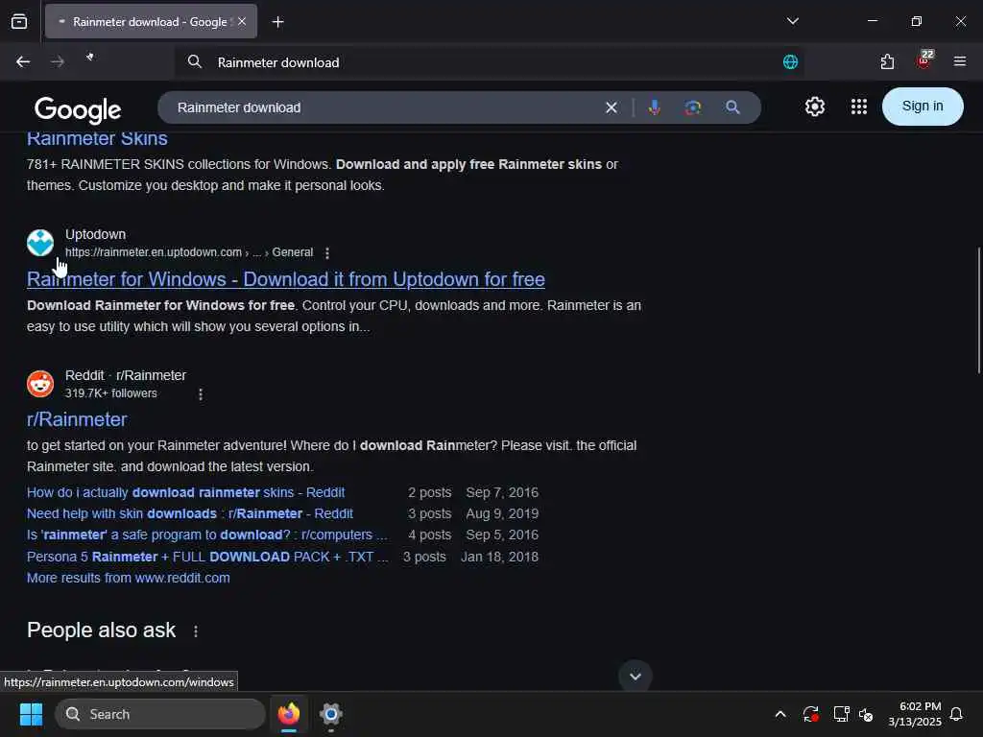Click the muted volume tray icon

[866, 714]
